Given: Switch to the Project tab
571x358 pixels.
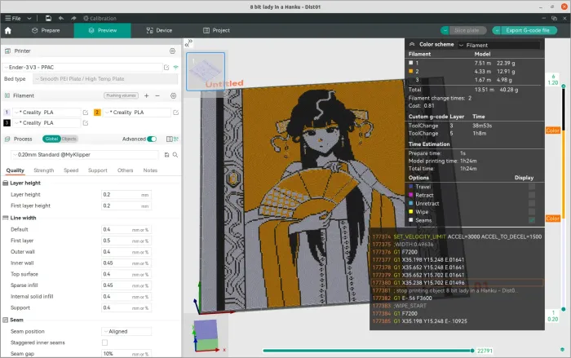Looking at the screenshot, I should [216, 31].
